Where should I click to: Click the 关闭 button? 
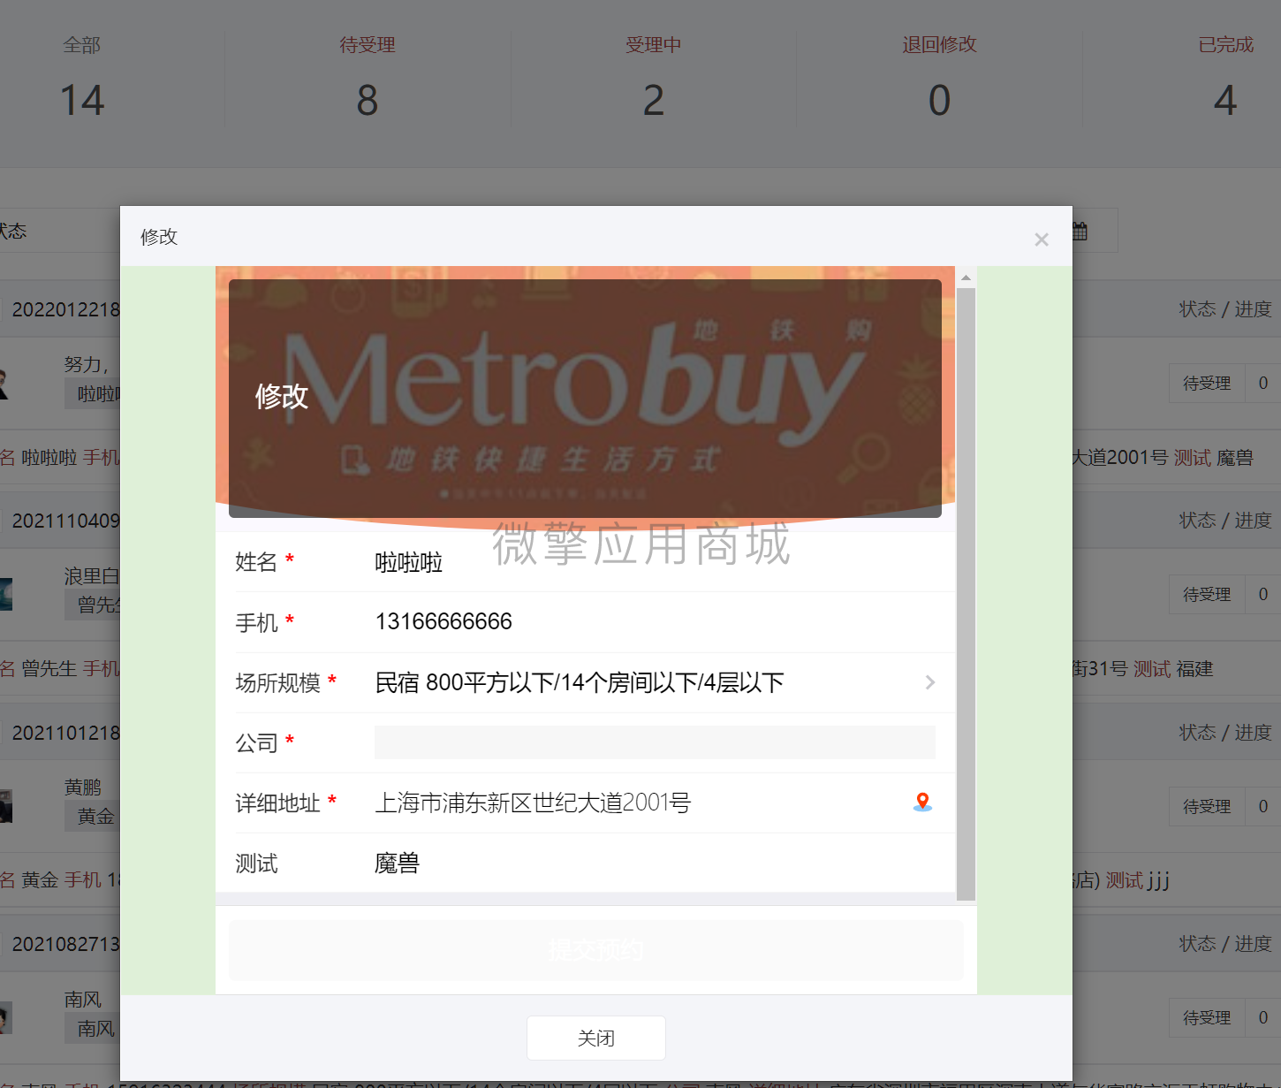click(x=596, y=1038)
